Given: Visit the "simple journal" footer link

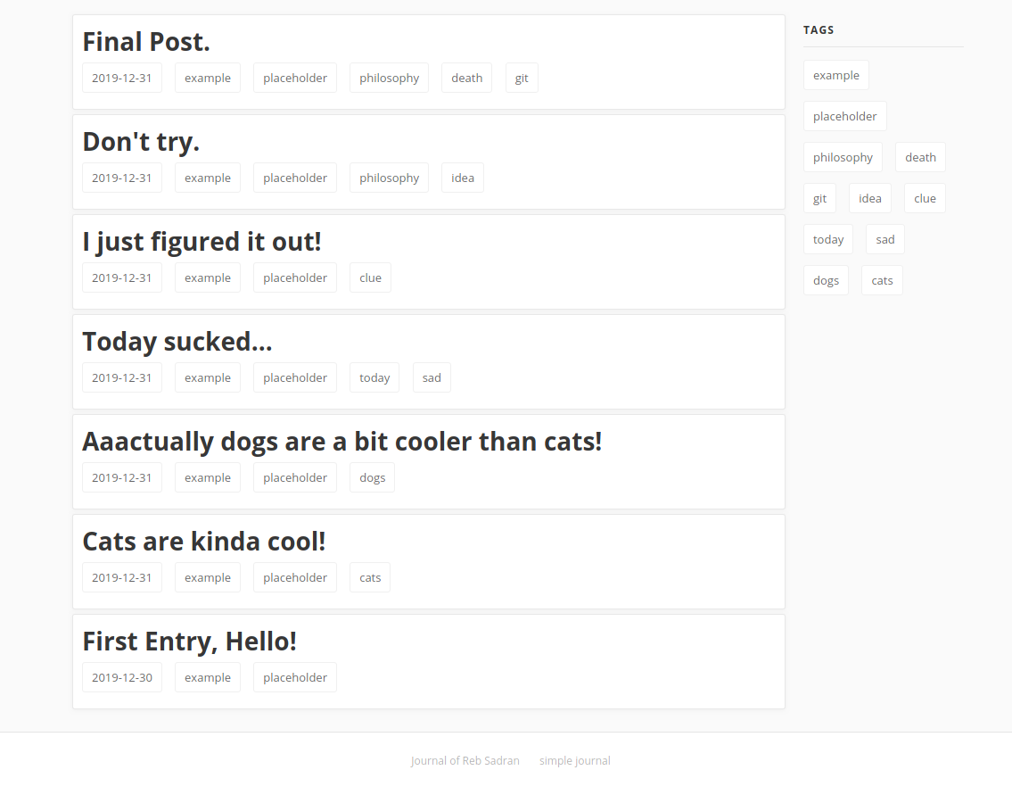Looking at the screenshot, I should [574, 761].
